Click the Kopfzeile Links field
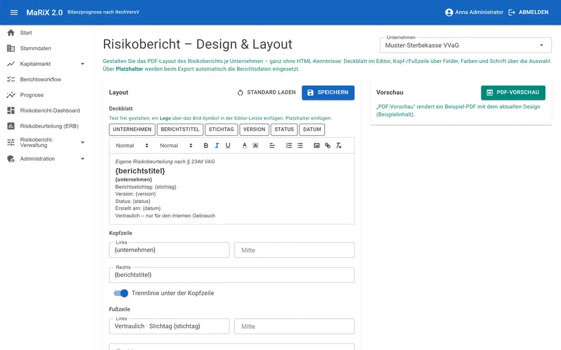 [x=169, y=250]
